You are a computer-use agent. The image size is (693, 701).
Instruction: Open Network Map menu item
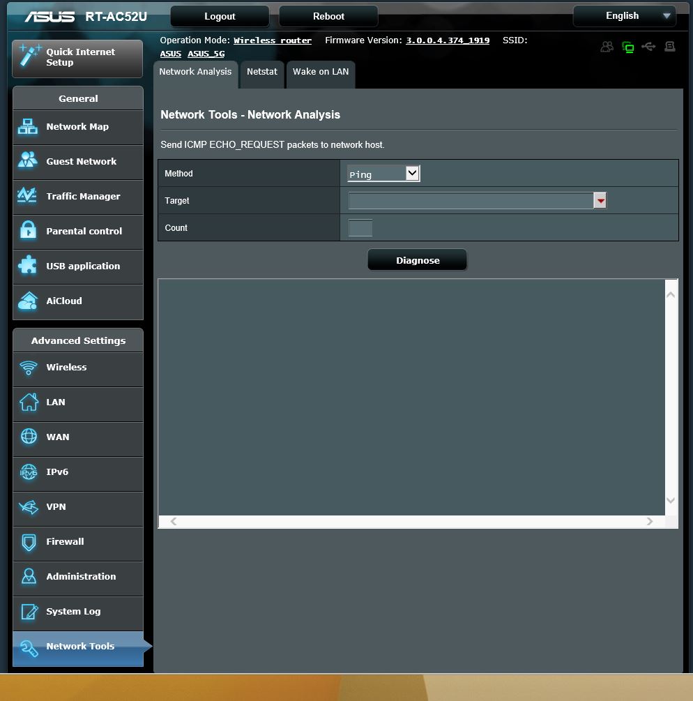point(78,127)
